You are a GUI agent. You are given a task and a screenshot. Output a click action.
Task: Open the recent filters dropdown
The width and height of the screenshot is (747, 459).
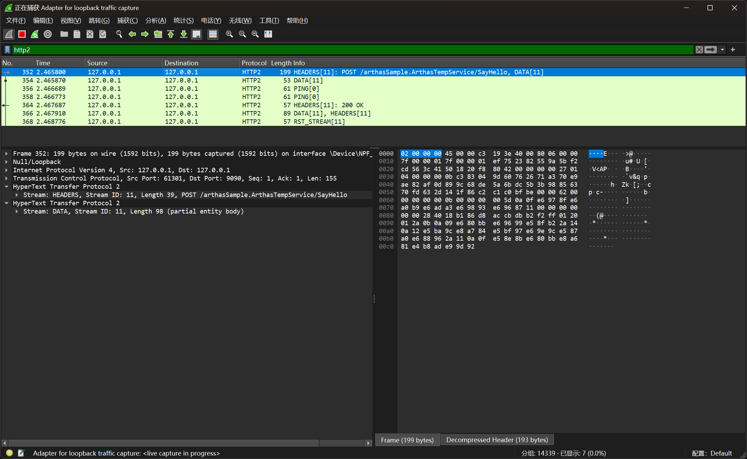(722, 50)
